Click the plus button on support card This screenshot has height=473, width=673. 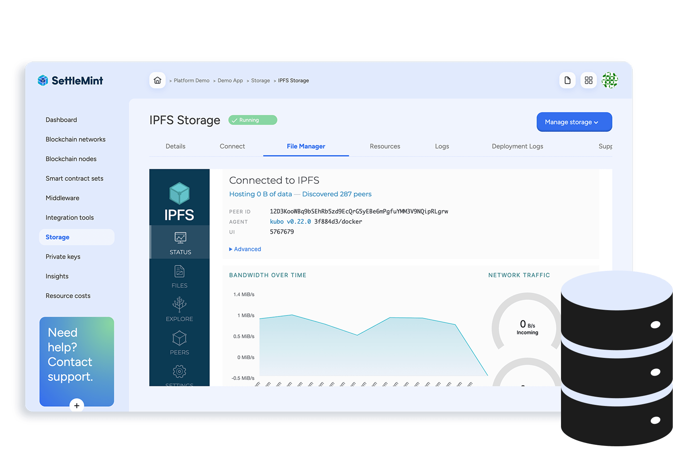pos(76,406)
